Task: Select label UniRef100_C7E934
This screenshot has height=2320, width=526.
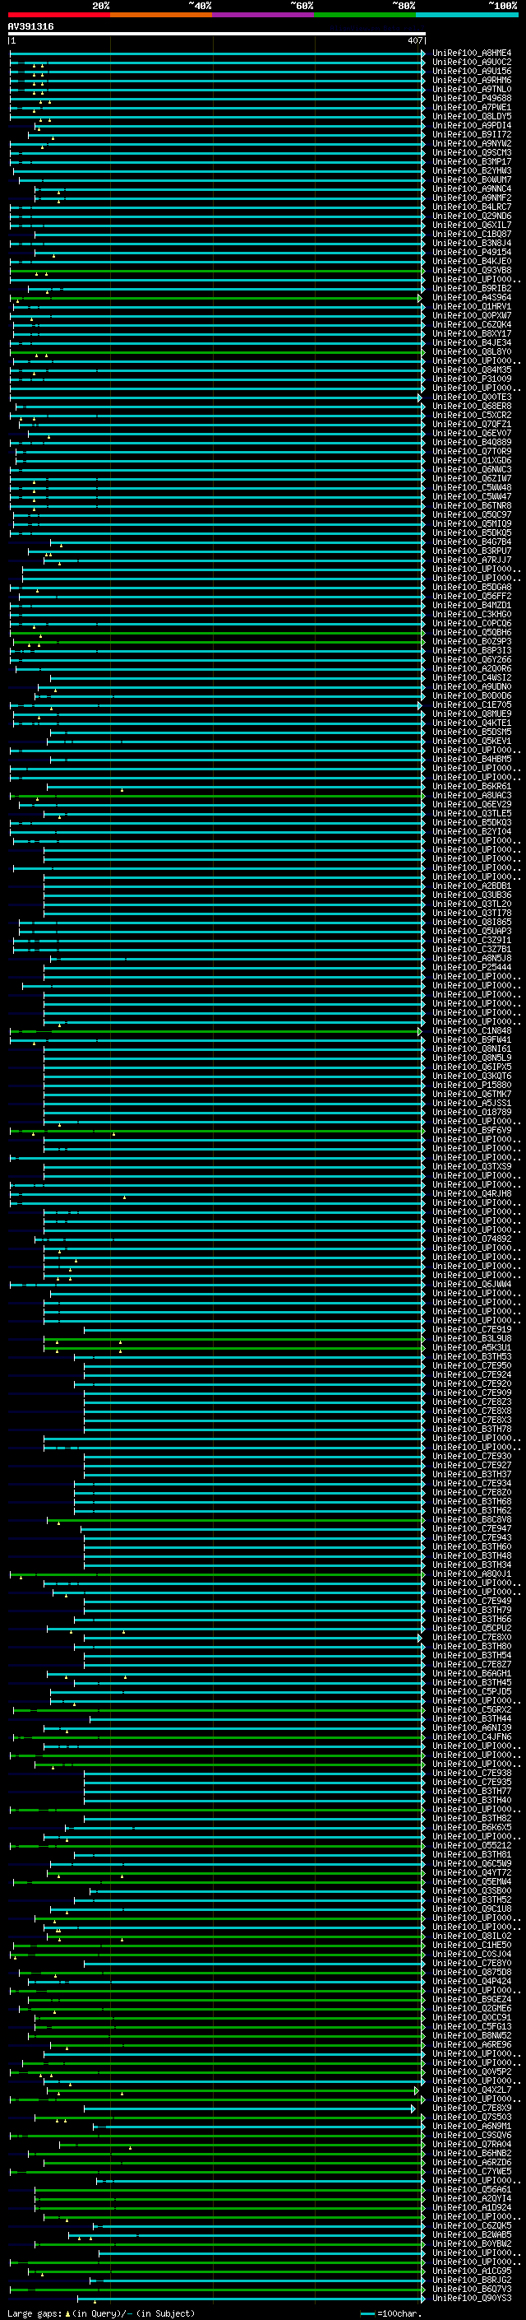Action: pyautogui.click(x=472, y=1483)
